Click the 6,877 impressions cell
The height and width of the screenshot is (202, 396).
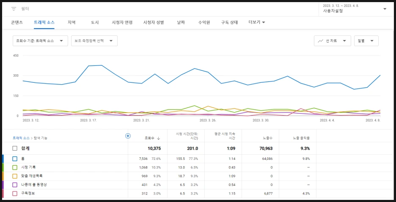(269, 194)
